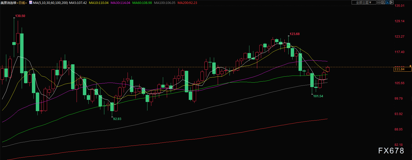Click the latest candlestick at the chart's right end
This screenshot has height=160, width=412.
point(328,69)
